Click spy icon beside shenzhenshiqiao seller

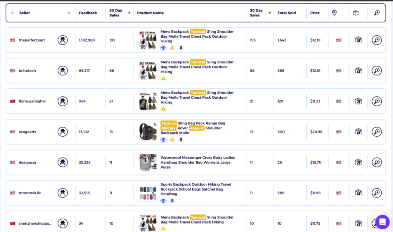tap(63, 223)
